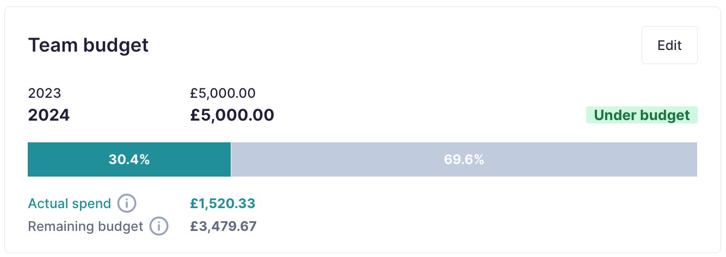Image resolution: width=726 pixels, height=257 pixels.
Task: Click the £3,479.67 remaining budget value
Action: pyautogui.click(x=223, y=226)
